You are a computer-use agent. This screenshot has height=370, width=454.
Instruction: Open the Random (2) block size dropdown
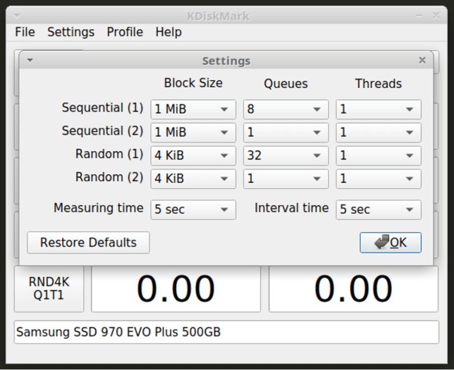click(x=193, y=178)
